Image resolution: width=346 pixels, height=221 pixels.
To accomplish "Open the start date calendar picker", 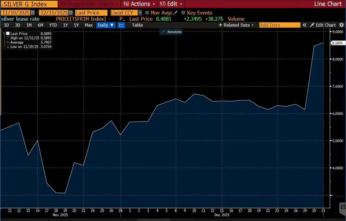I will coord(33,13).
